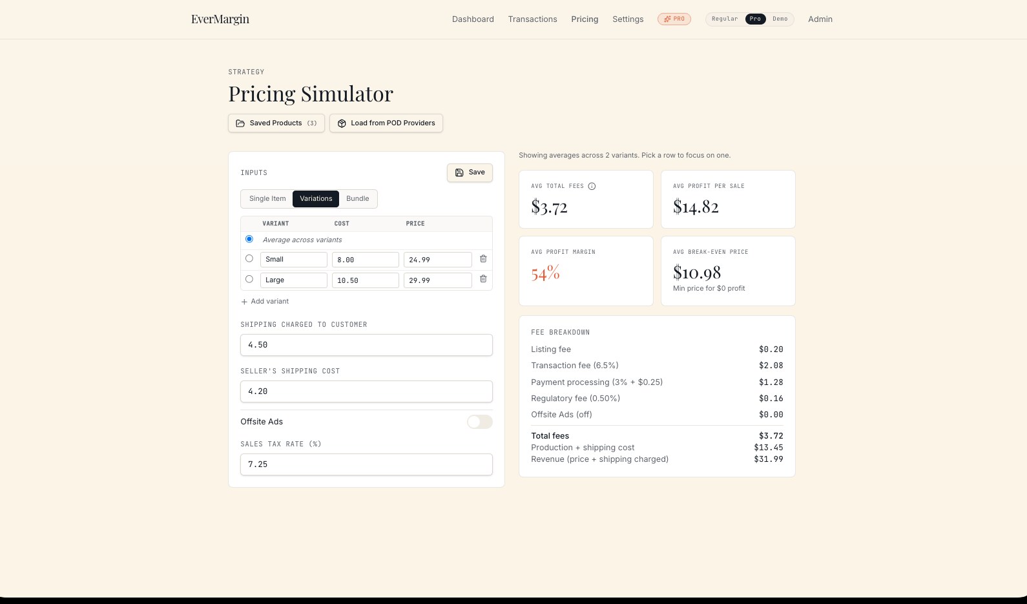Click the folder icon in Saved Products
Image resolution: width=1027 pixels, height=604 pixels.
pyautogui.click(x=240, y=123)
